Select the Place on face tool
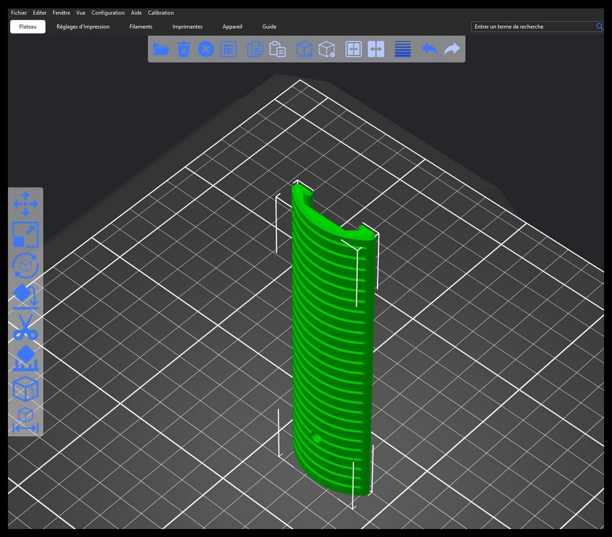 (25, 296)
